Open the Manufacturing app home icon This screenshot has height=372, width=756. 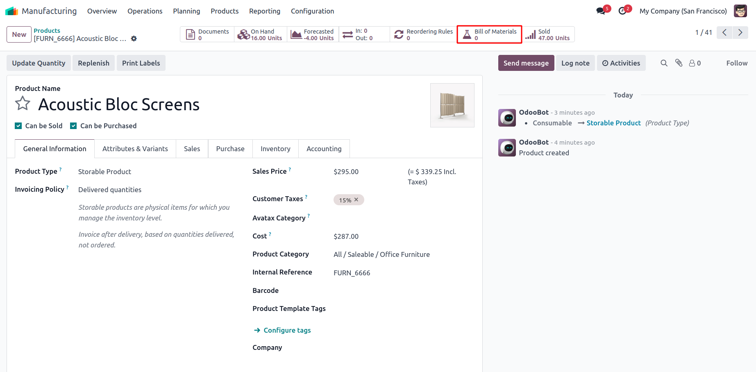tap(11, 11)
